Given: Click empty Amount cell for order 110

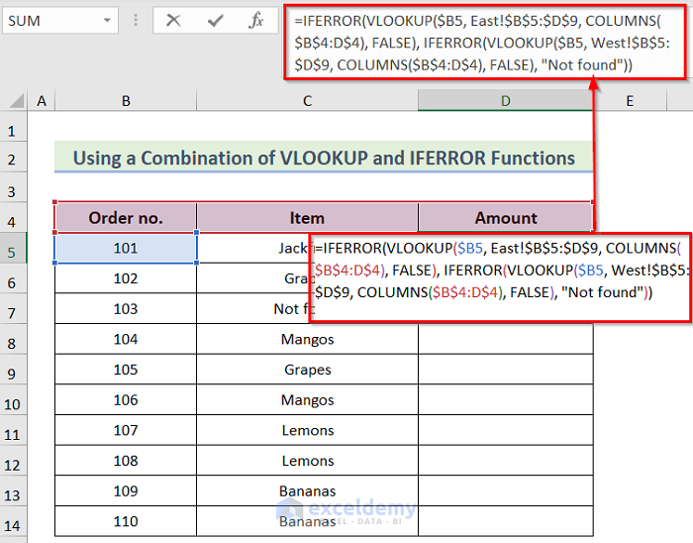Looking at the screenshot, I should (505, 522).
